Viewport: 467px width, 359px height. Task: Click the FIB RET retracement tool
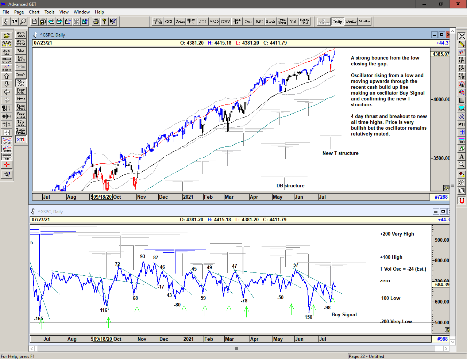(x=462, y=60)
